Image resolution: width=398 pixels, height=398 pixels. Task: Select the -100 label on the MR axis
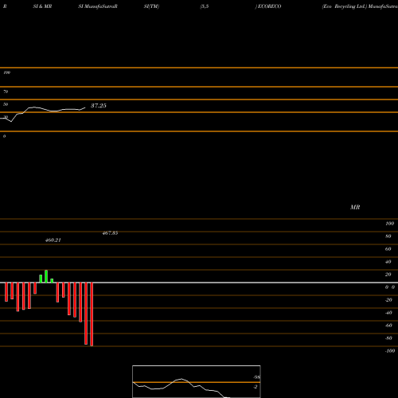pos(390,351)
